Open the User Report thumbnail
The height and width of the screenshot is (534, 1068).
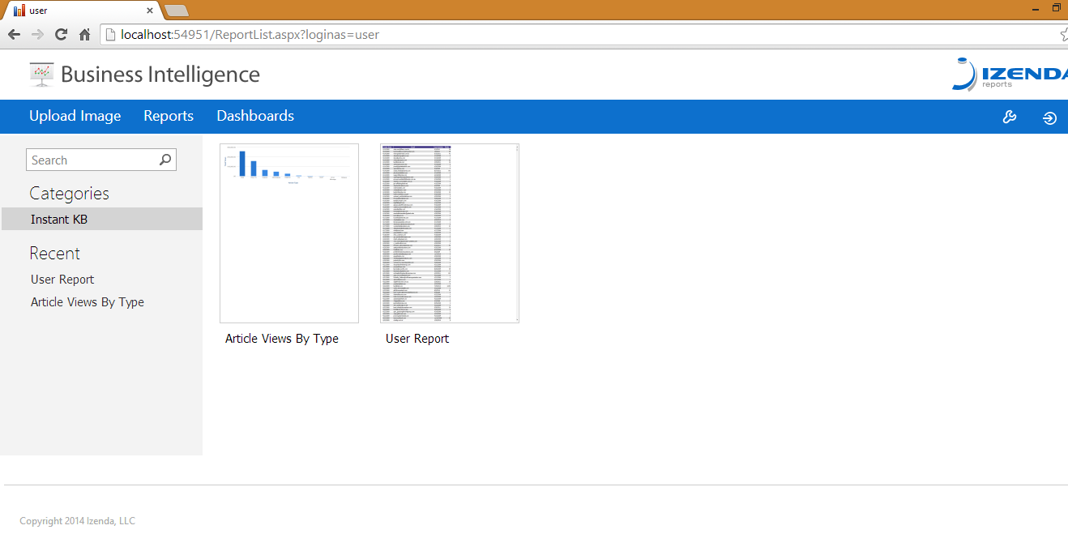pos(450,233)
